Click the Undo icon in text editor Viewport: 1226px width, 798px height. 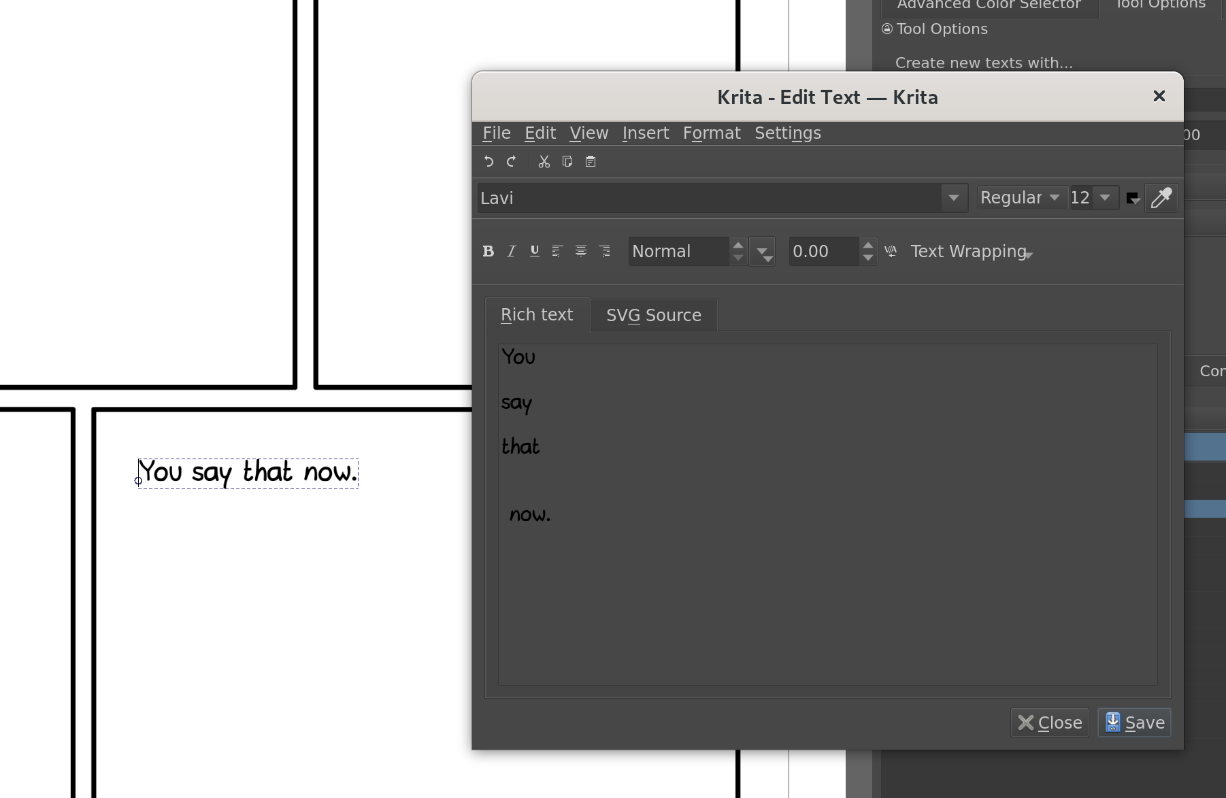pyautogui.click(x=488, y=161)
